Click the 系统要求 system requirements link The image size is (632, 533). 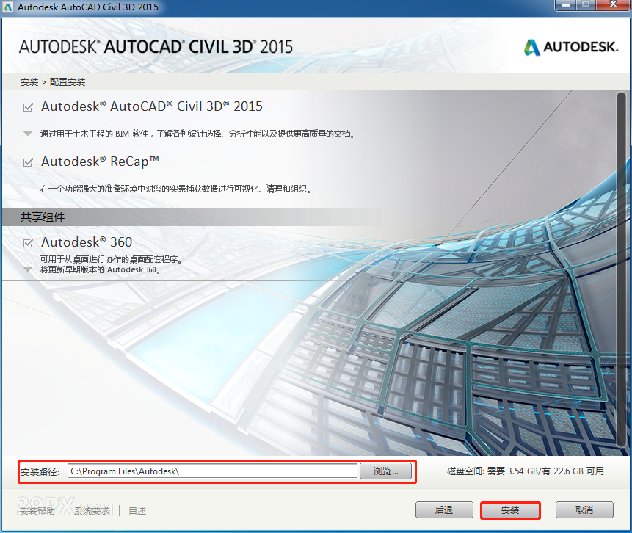(92, 511)
